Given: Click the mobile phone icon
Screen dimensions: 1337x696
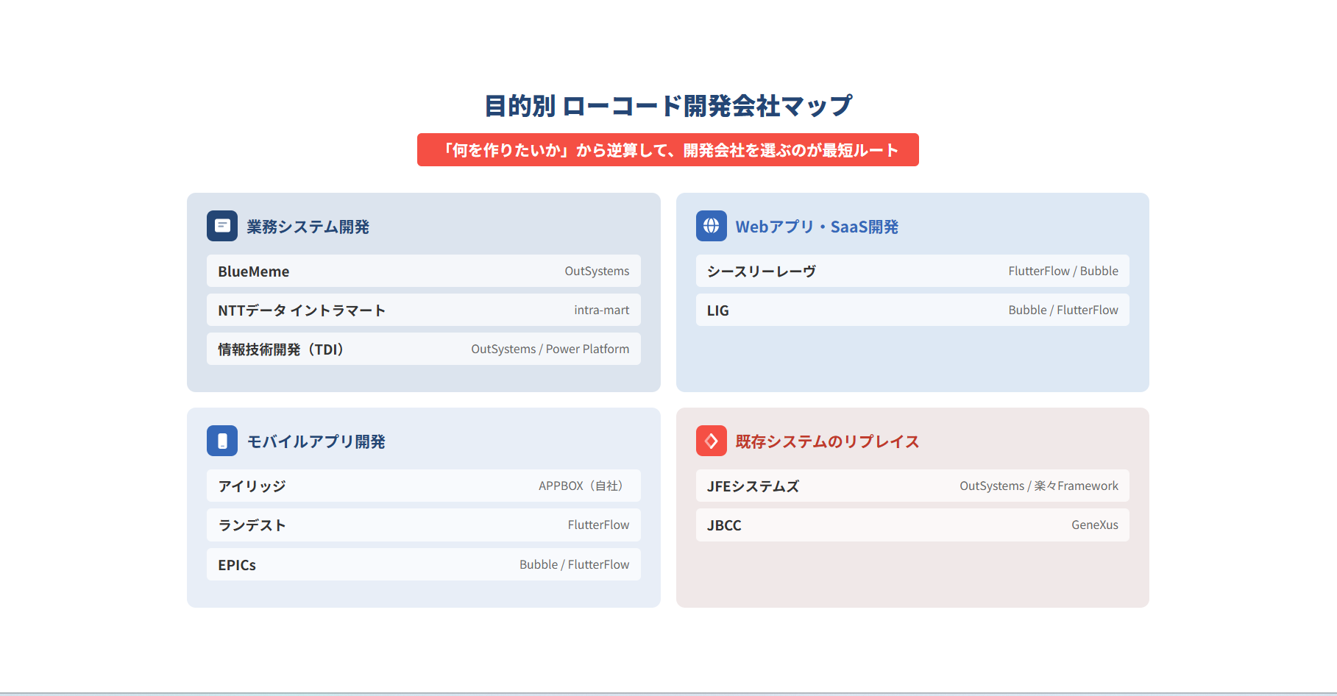Looking at the screenshot, I should tap(221, 441).
